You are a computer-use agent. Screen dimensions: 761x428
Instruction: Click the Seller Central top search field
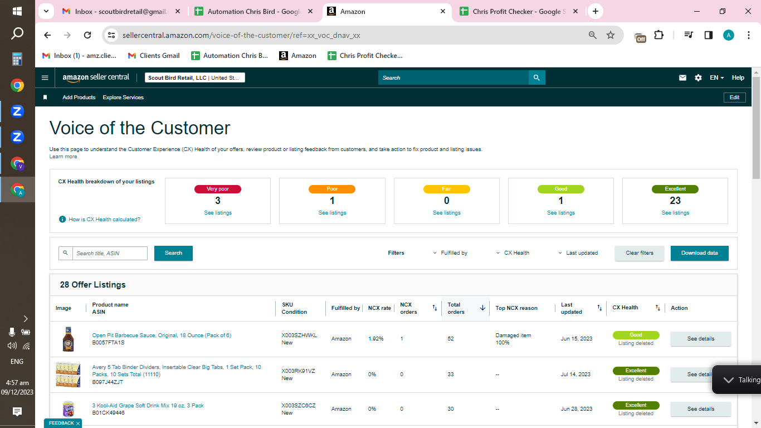pos(453,77)
